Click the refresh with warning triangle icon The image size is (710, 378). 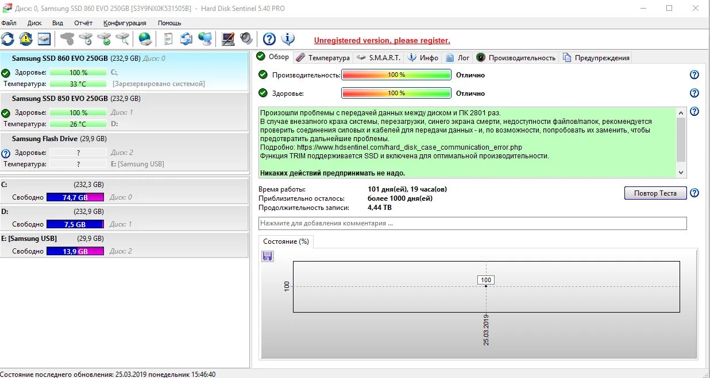click(26, 39)
